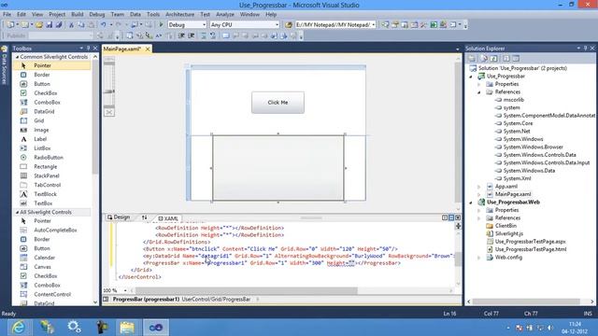Viewport: 598px width, 336px height.
Task: Click the designer zoom slider handle
Action: click(109, 91)
